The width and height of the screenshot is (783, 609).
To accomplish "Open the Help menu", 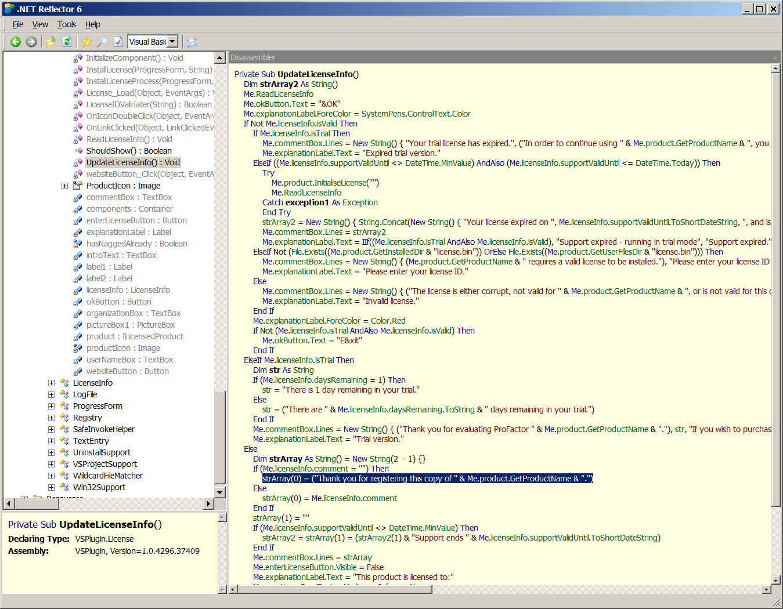I will (93, 24).
